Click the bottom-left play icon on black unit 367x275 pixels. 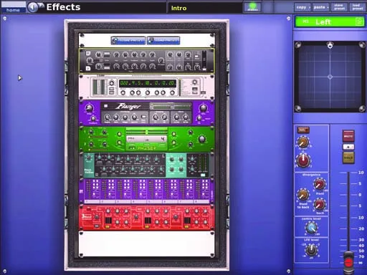pos(88,69)
